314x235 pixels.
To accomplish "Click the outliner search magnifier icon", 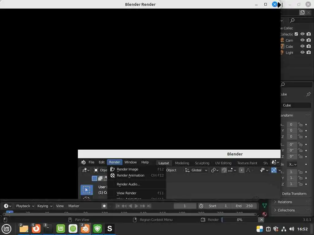I will [x=292, y=21].
